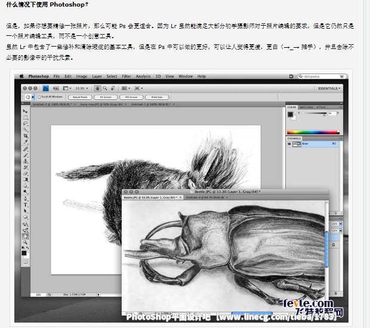Screen dimensions: 370x328
Task: Open ESSENTIALS workspace dropdown
Action: point(329,88)
